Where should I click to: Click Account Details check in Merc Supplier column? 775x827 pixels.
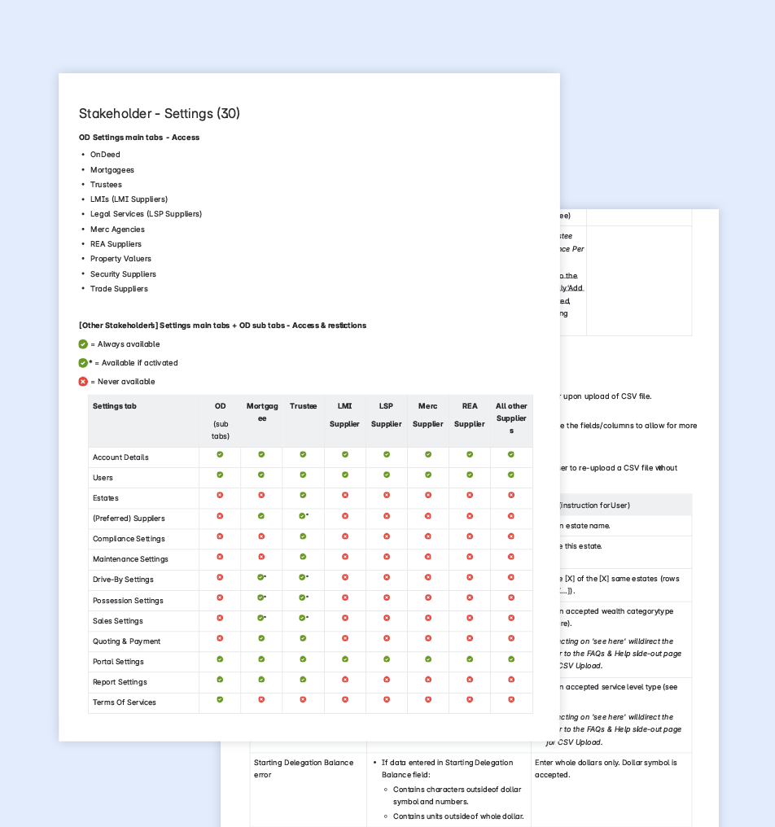[x=428, y=454]
